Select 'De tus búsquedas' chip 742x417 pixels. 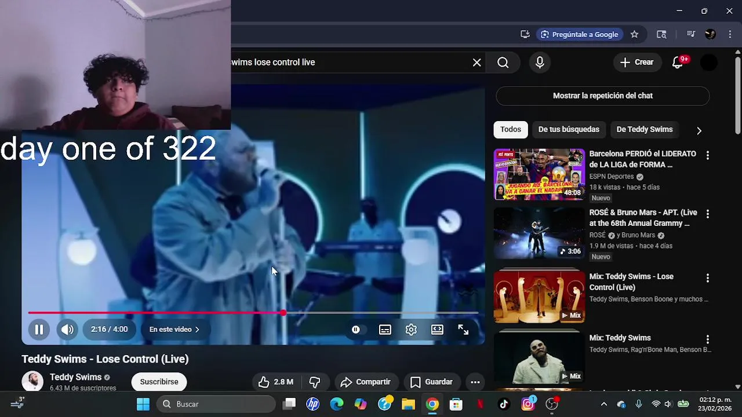pyautogui.click(x=569, y=130)
